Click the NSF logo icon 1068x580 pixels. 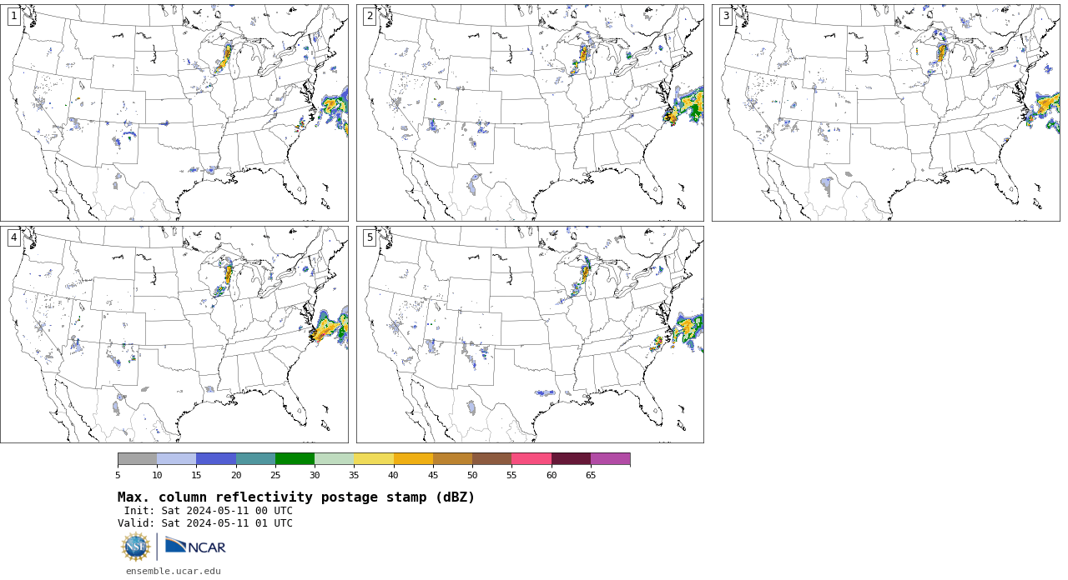tap(136, 547)
